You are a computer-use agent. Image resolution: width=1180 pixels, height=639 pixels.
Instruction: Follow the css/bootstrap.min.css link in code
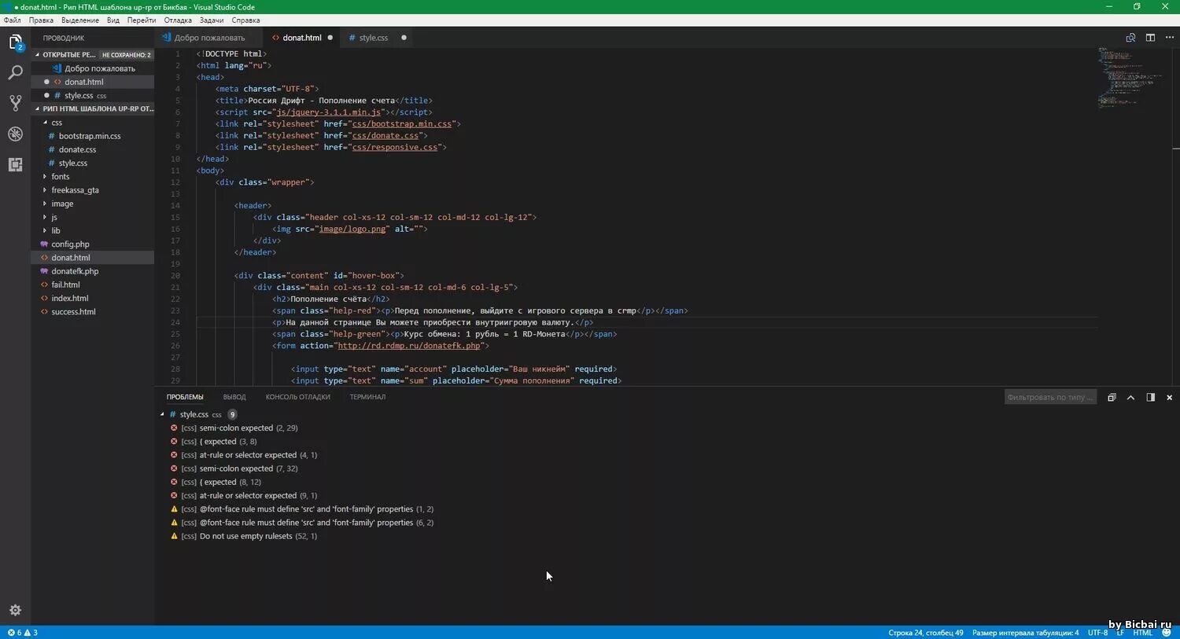402,124
